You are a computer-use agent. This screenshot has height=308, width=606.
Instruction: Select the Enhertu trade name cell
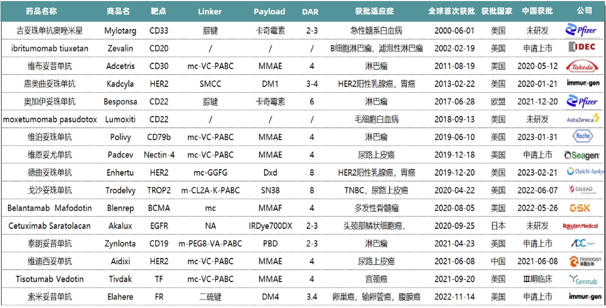pos(120,173)
